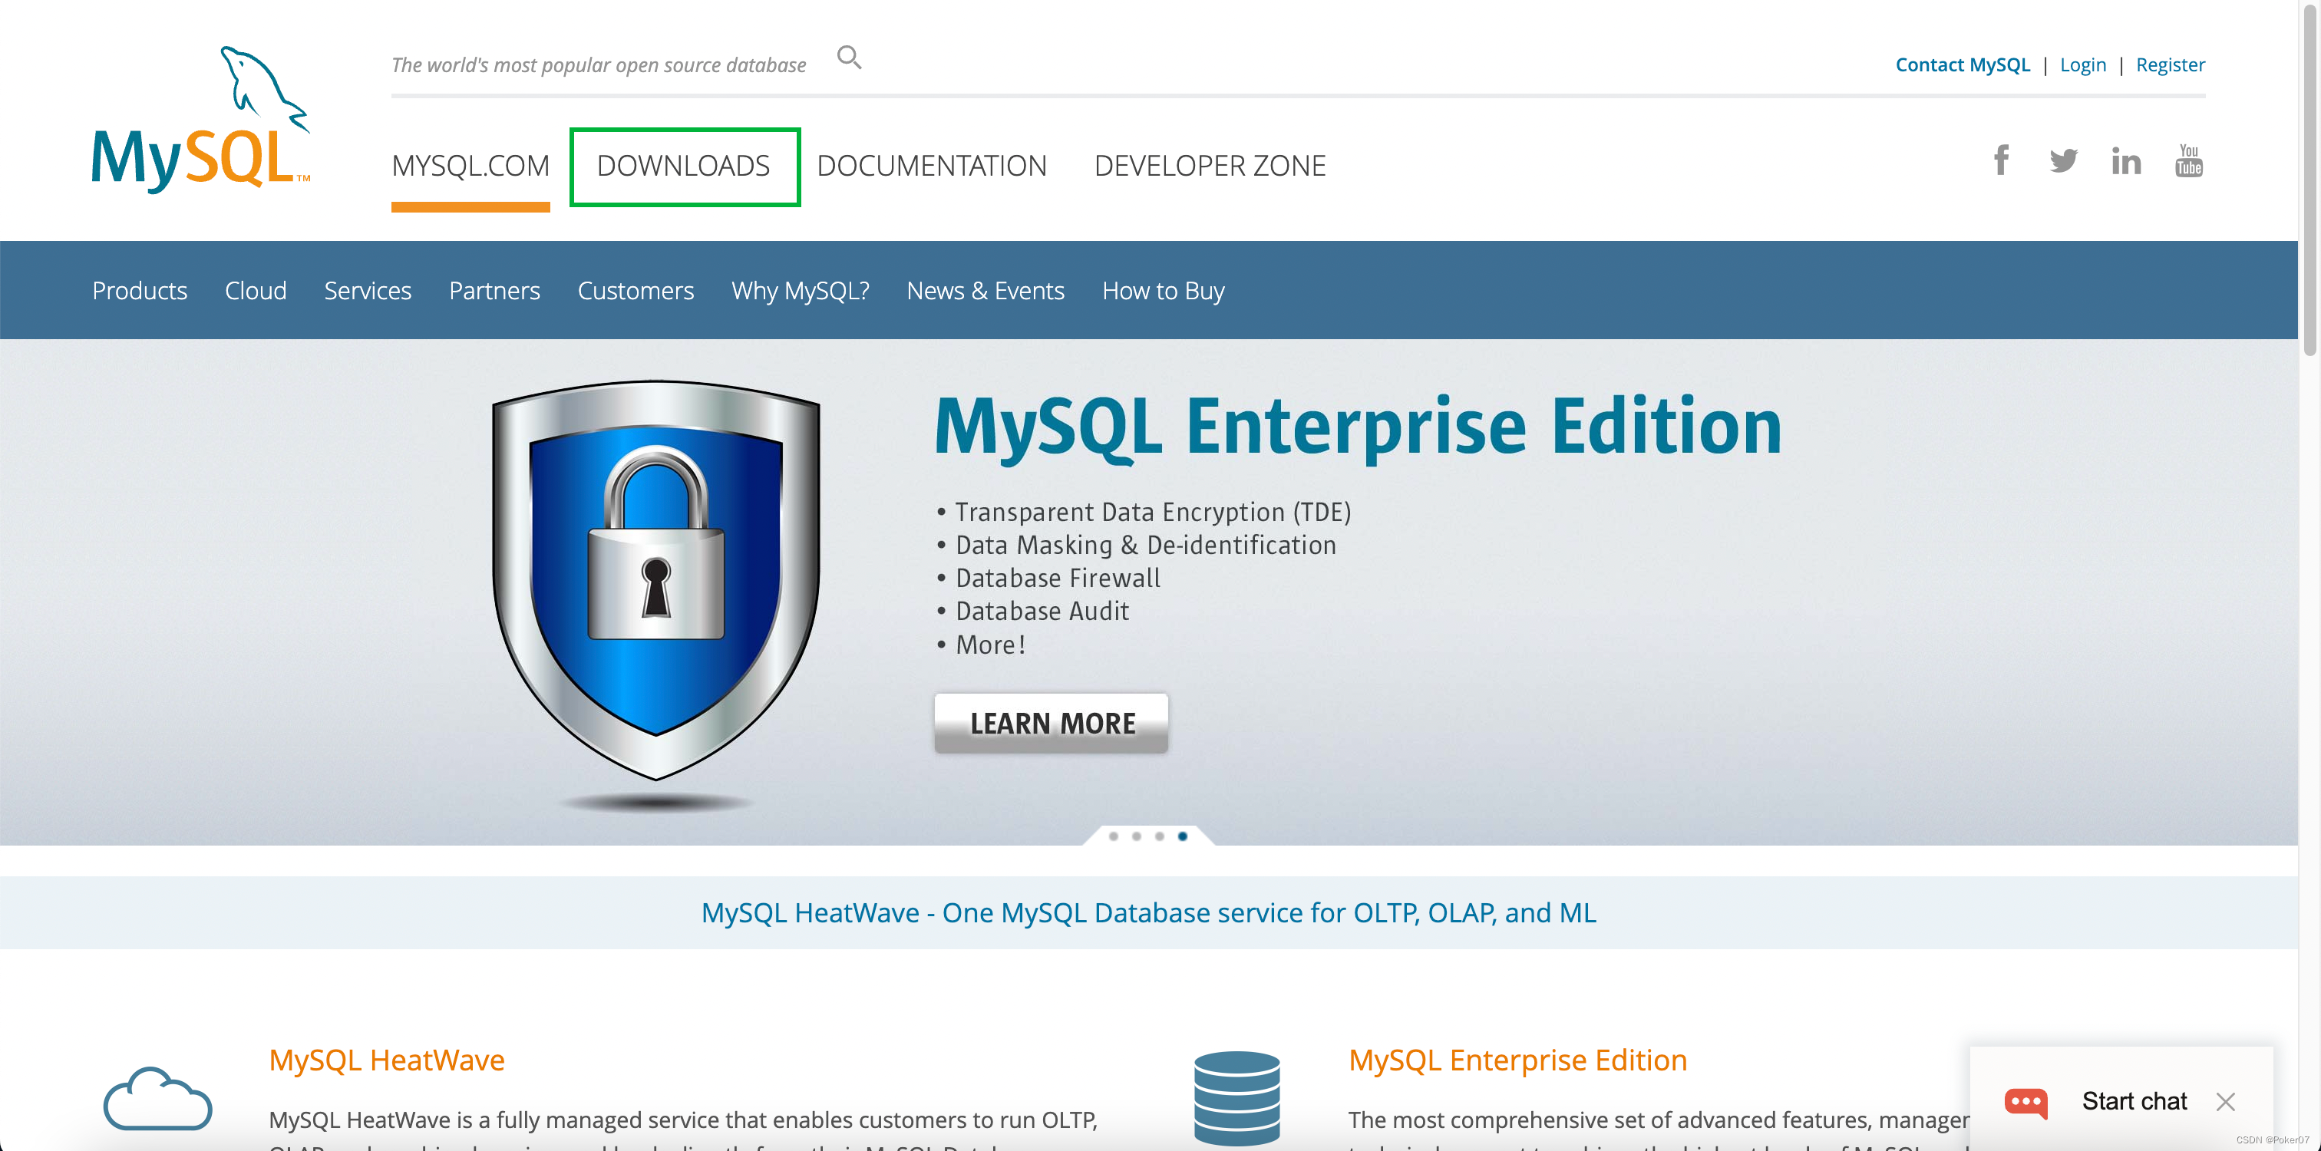The width and height of the screenshot is (2321, 1151).
Task: Open the orange MySQL Enterprise Edition heading link
Action: click(1517, 1060)
